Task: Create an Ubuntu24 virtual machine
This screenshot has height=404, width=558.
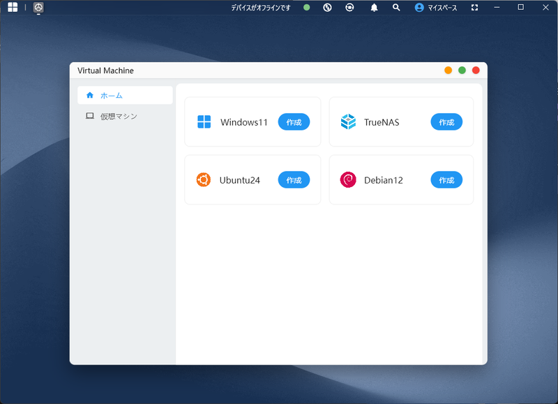Action: (x=294, y=180)
